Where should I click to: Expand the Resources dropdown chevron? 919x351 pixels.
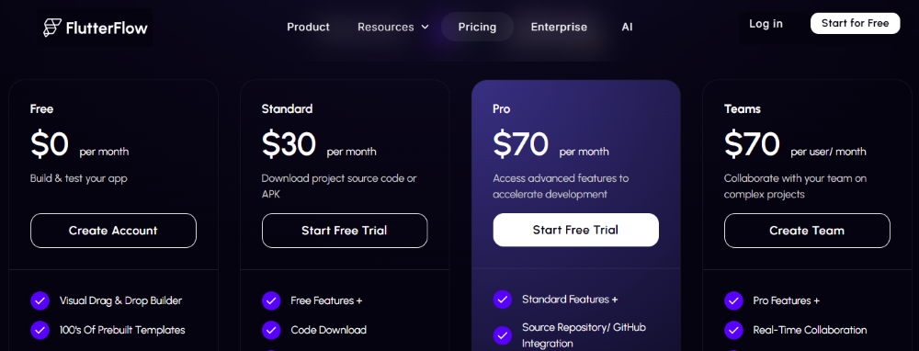click(x=425, y=27)
